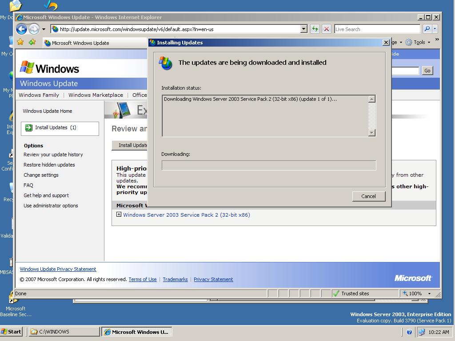Click the Refresh page icon

[x=315, y=29]
